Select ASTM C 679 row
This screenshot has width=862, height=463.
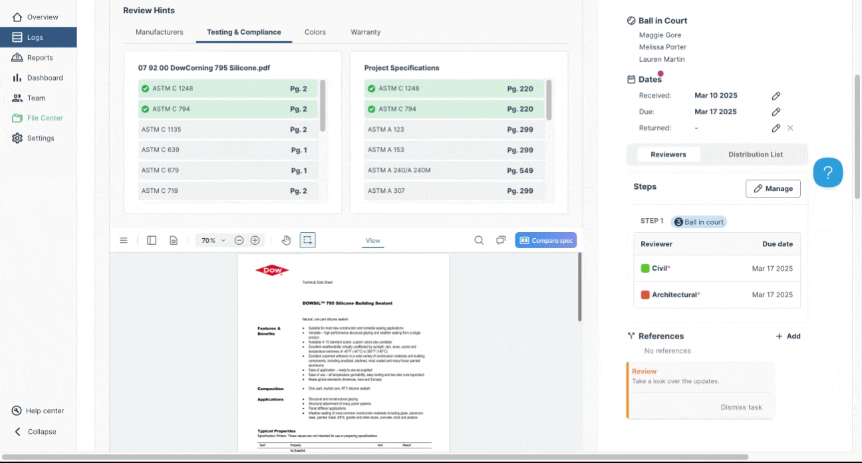(227, 170)
